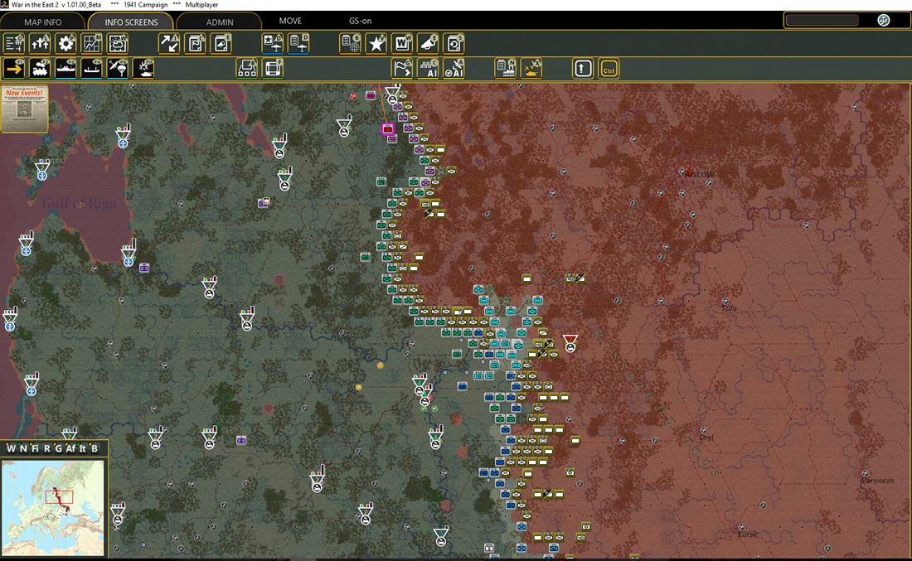Image resolution: width=912 pixels, height=561 pixels.
Task: Select the W nation filter
Action: click(11, 448)
